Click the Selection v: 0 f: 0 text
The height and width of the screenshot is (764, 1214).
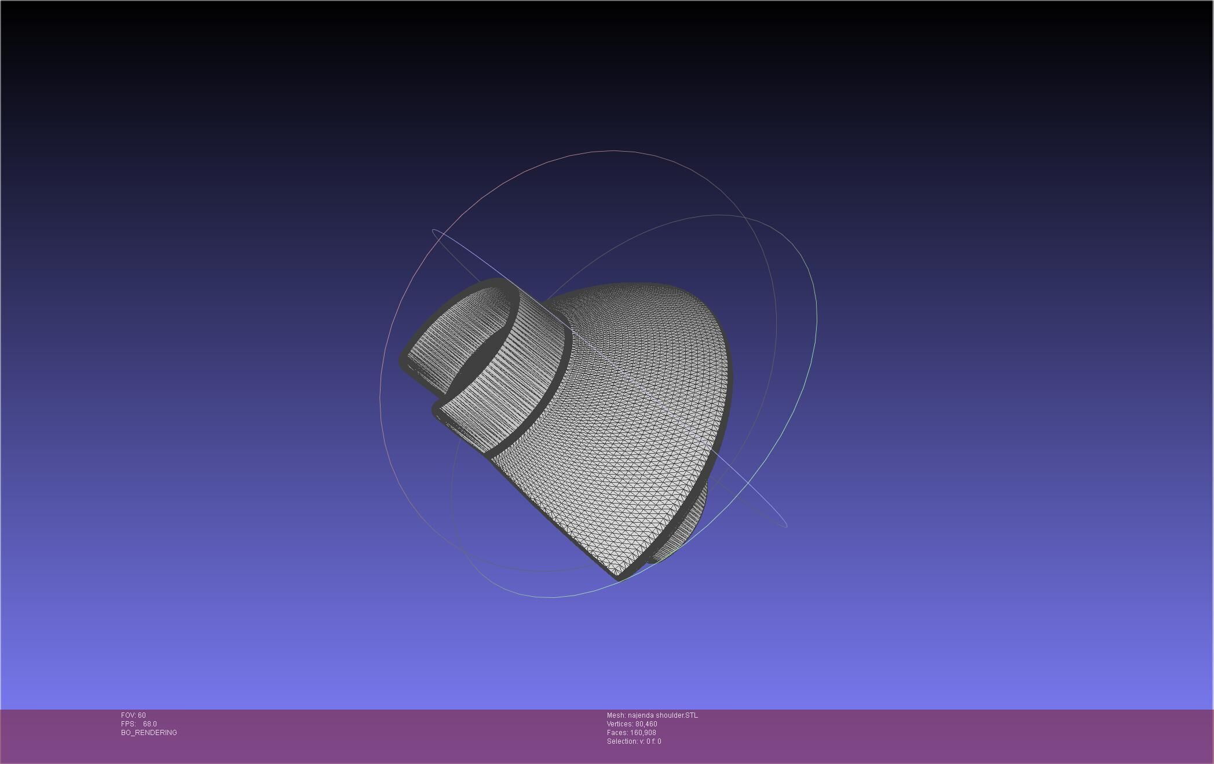[634, 741]
